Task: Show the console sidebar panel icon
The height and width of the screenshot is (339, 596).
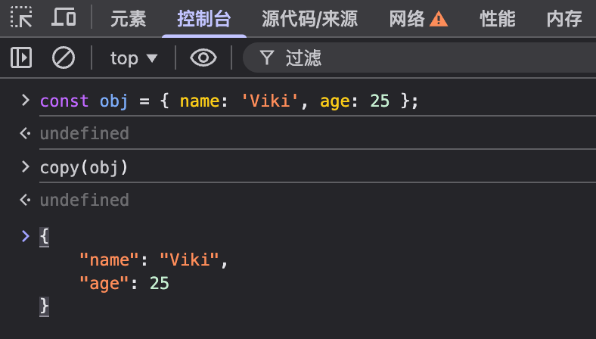Action: (x=21, y=58)
